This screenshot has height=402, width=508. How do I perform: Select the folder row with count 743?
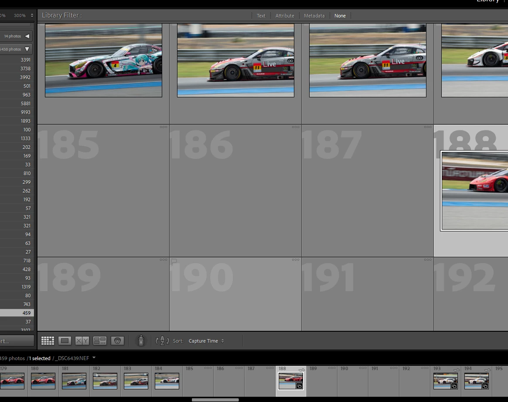tap(17, 304)
